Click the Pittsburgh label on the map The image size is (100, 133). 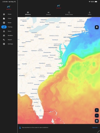(x=41, y=39)
